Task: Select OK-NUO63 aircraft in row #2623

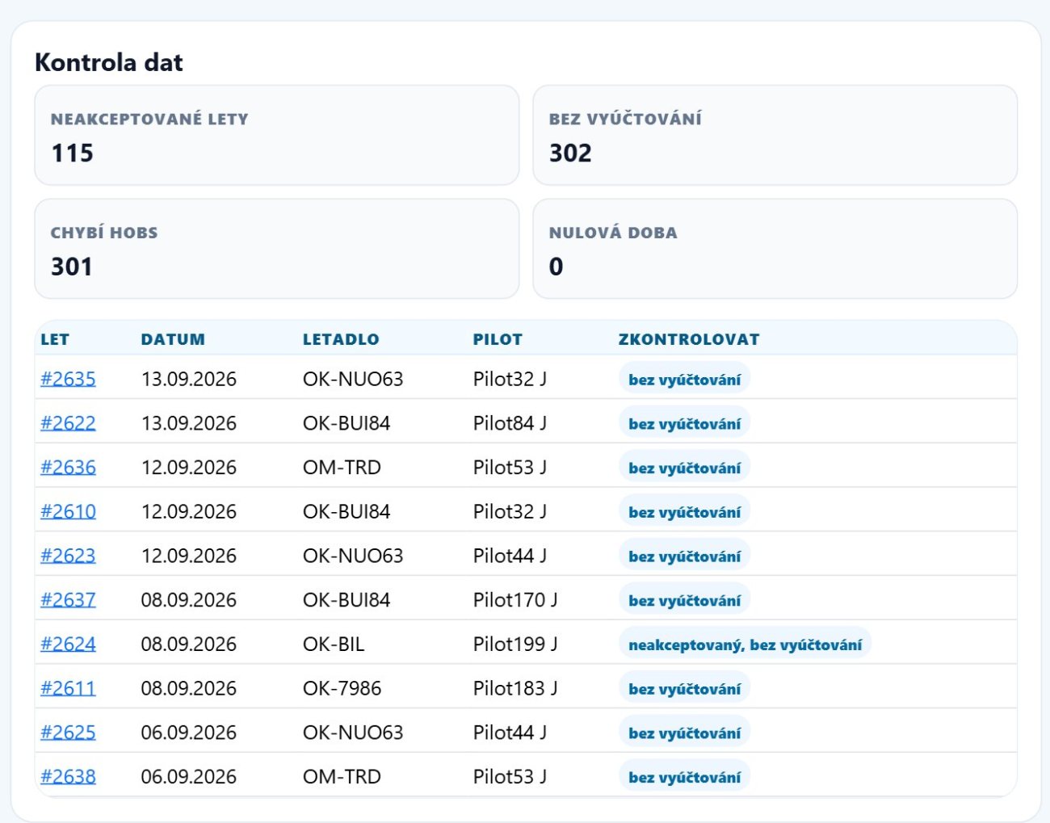Action: tap(353, 556)
